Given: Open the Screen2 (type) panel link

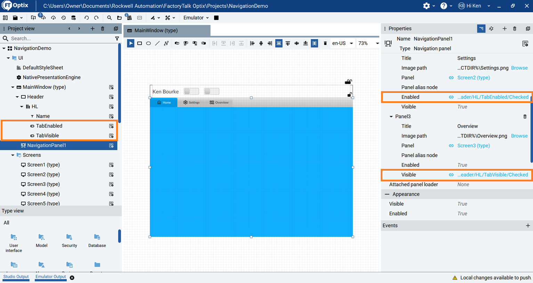Looking at the screenshot, I should click(474, 78).
